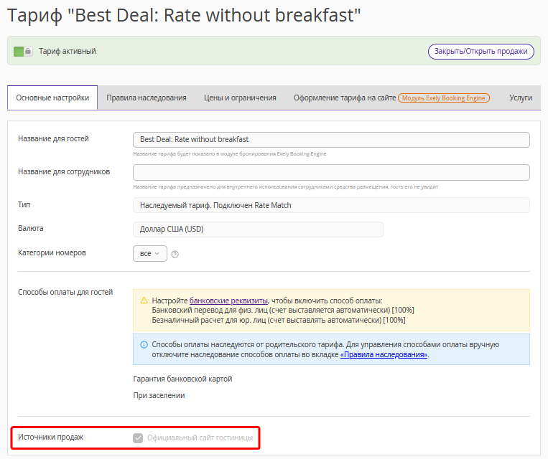Open the "все" room categories dropdown

click(x=150, y=254)
